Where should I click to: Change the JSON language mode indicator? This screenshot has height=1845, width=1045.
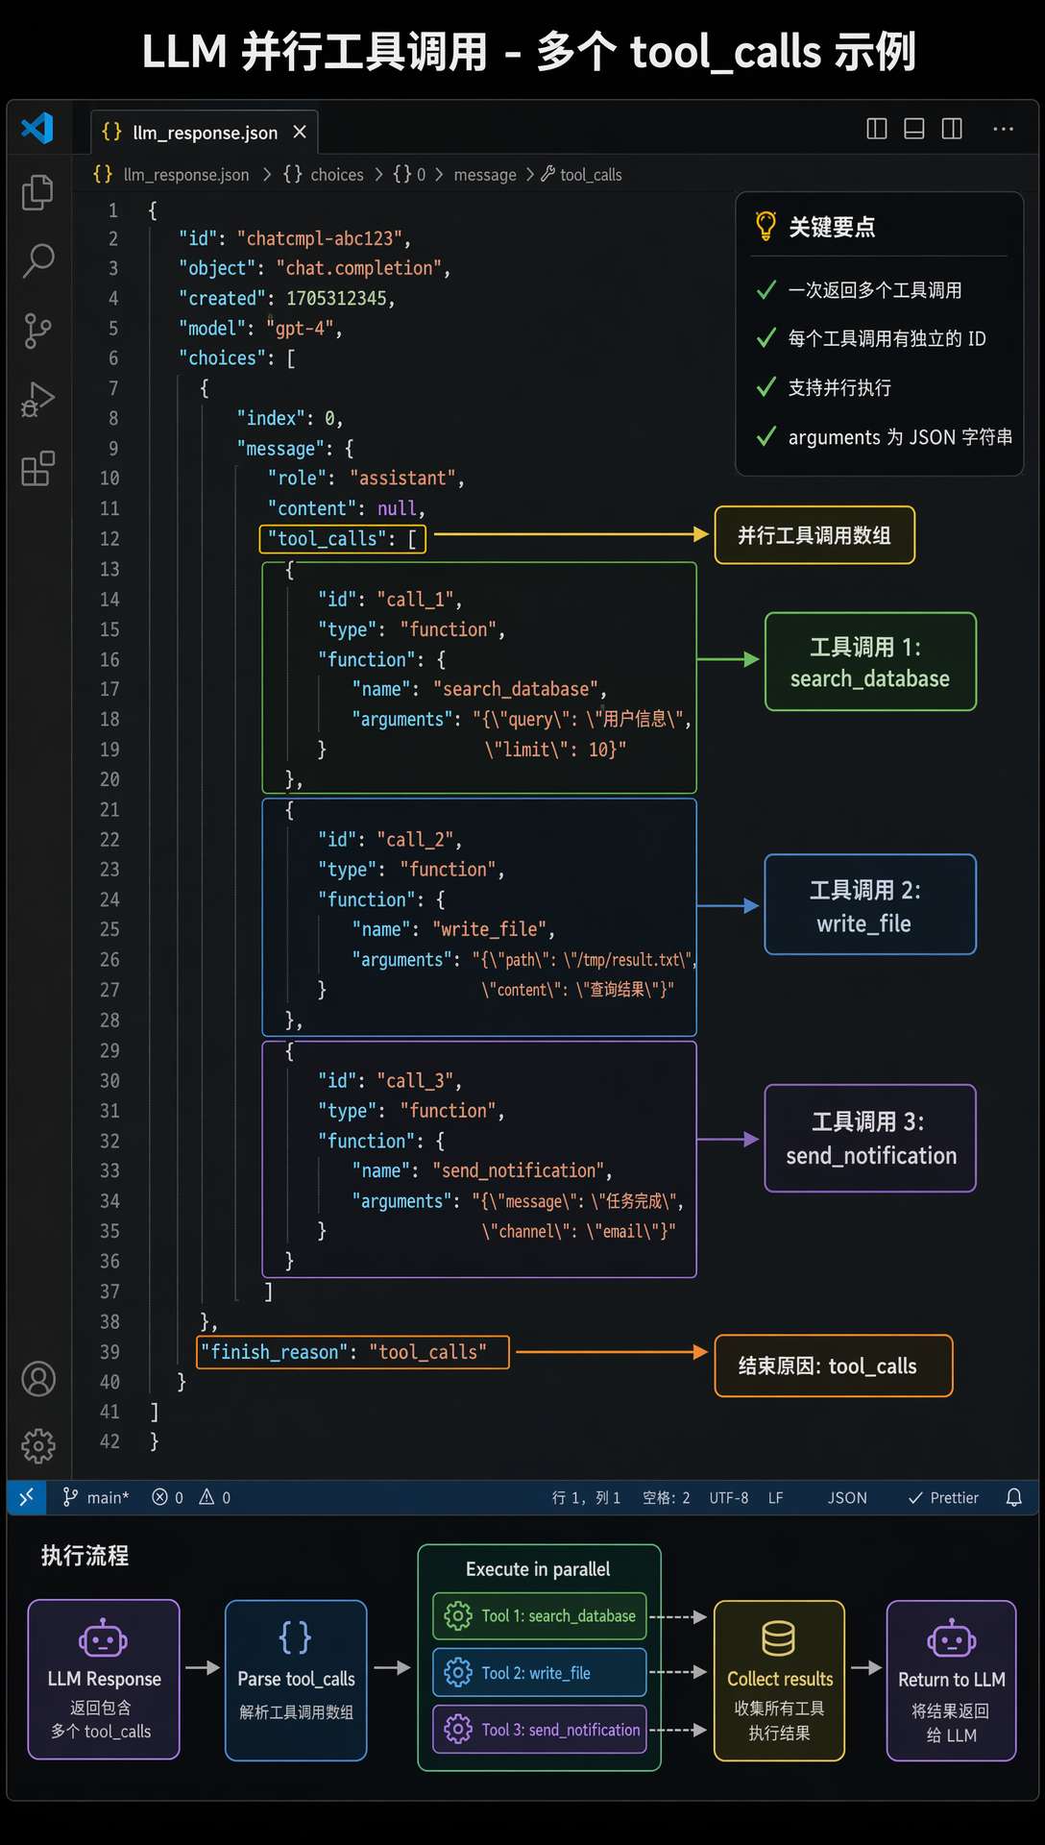coord(847,1497)
